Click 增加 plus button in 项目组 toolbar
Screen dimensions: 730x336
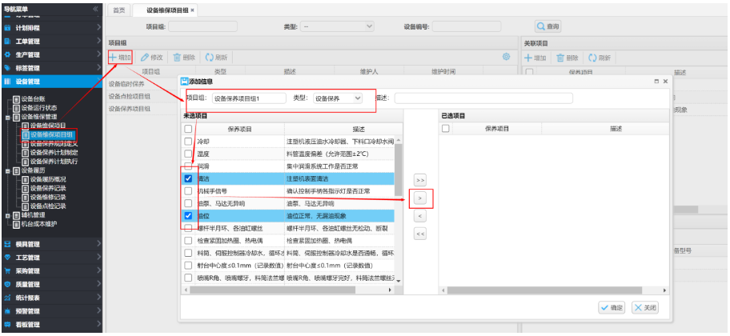120,58
